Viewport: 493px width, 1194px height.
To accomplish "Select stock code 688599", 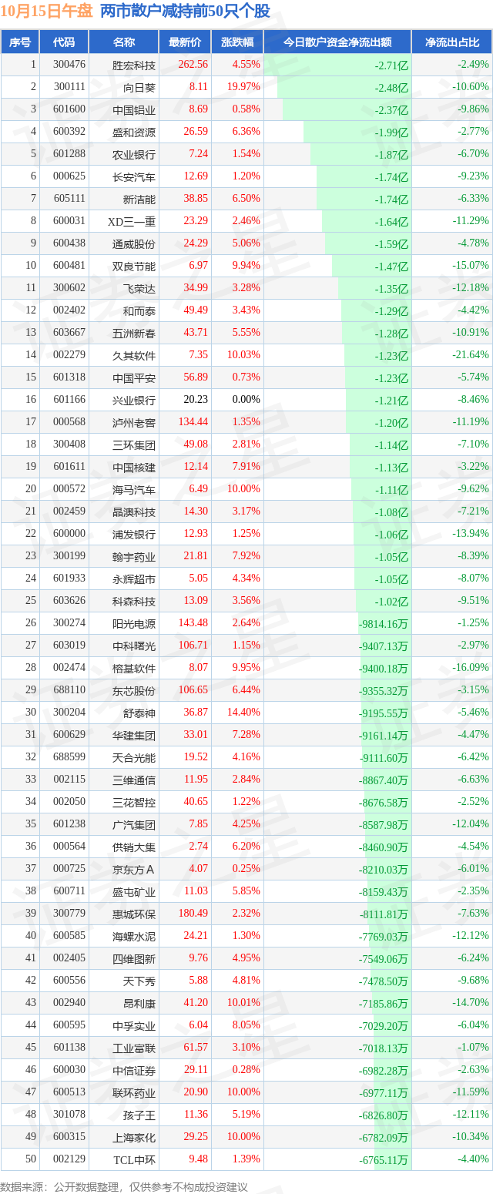I will point(69,757).
